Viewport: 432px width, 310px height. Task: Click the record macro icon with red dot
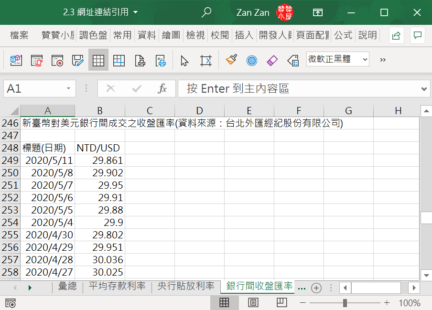coord(57,60)
